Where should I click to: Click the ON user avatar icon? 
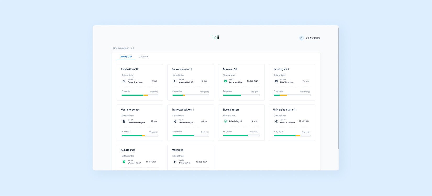[301, 38]
